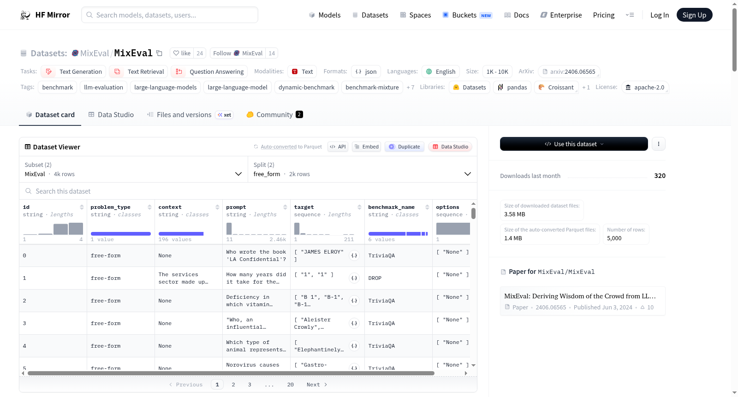Viewport: 738px width, 397px height.
Task: Switch to the Data Studio tab
Action: click(111, 114)
